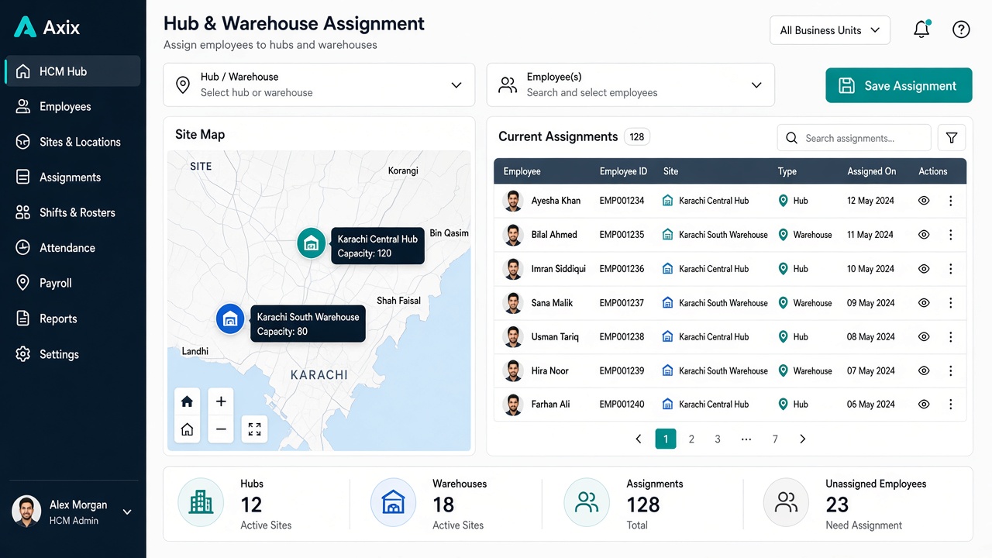Open the help question mark icon
Viewport: 992px width, 558px height.
coord(961,29)
